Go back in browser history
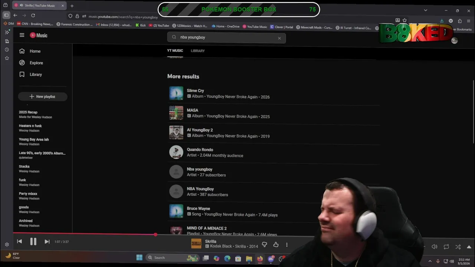 click(x=15, y=16)
